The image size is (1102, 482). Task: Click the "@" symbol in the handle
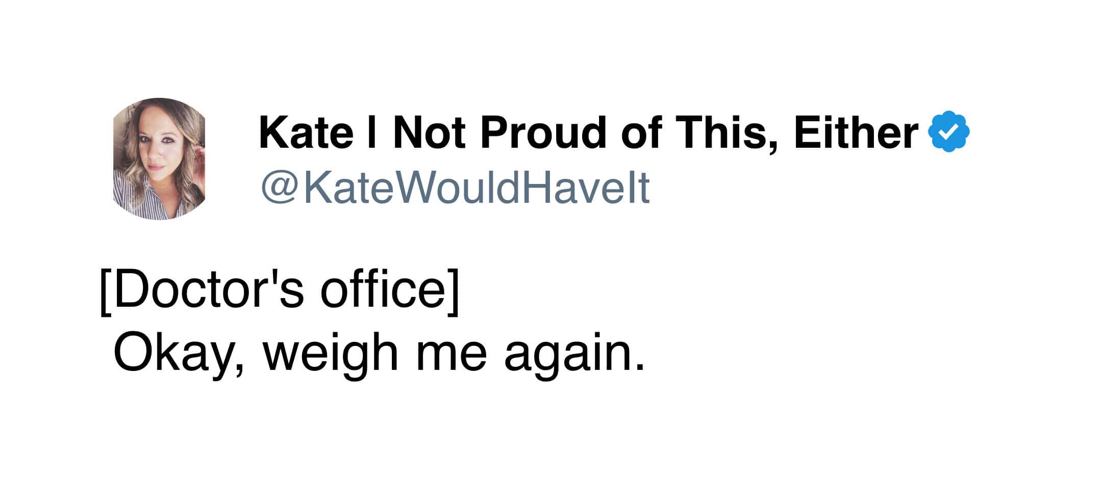click(279, 188)
